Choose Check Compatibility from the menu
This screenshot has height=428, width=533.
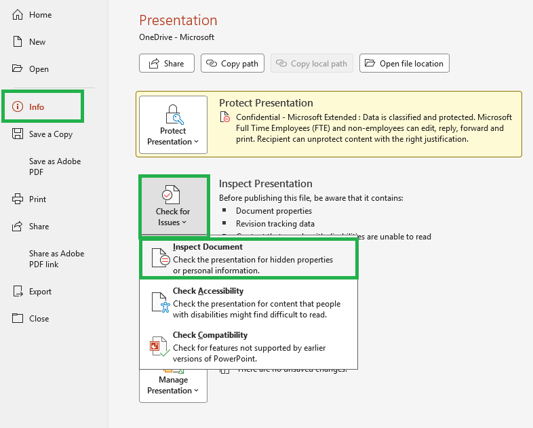[248, 347]
